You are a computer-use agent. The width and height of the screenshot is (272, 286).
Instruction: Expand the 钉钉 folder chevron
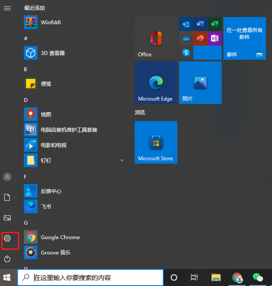(x=122, y=161)
